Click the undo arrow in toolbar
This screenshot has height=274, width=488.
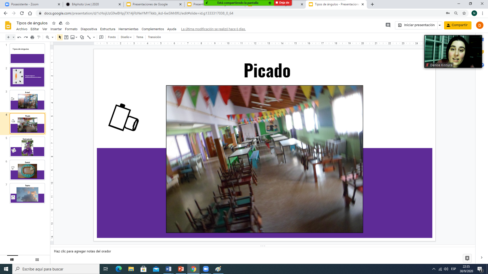pyautogui.click(x=19, y=37)
